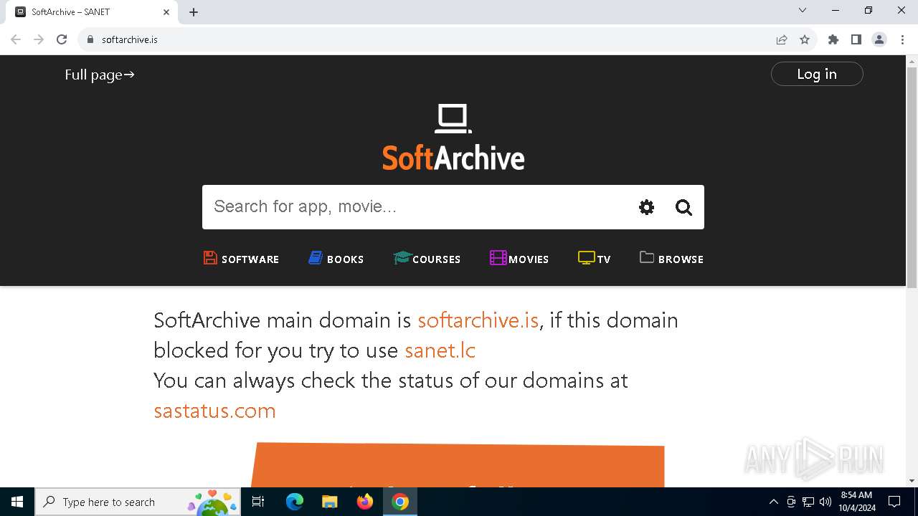Open the Windows Start menu

[17, 502]
